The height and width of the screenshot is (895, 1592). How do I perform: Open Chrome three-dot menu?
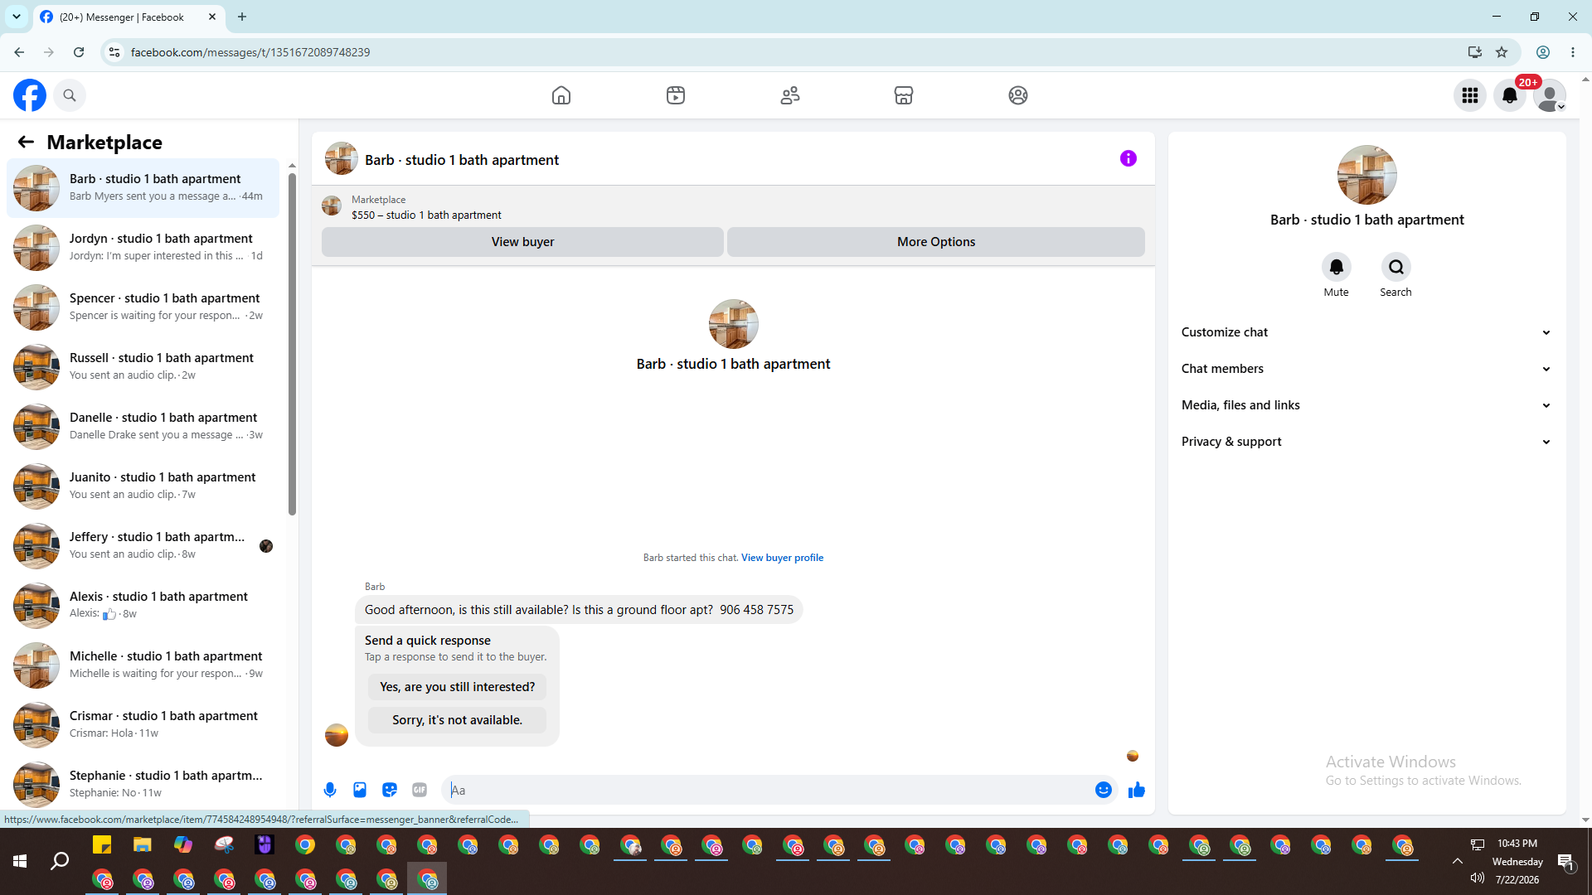[1573, 52]
